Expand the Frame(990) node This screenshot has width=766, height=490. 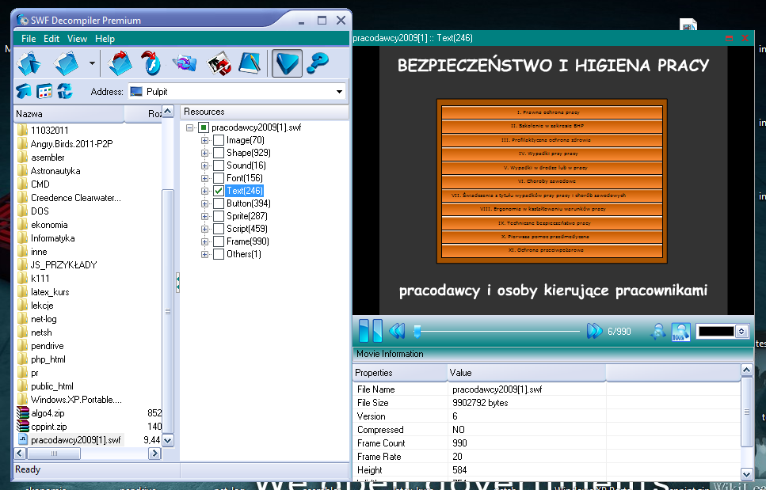point(204,242)
